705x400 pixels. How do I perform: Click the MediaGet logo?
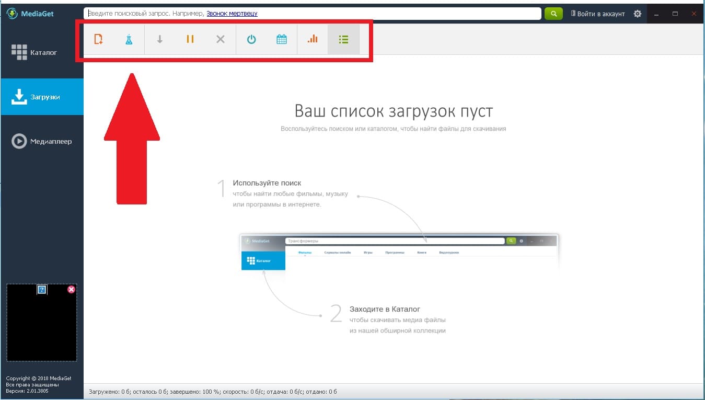point(30,14)
